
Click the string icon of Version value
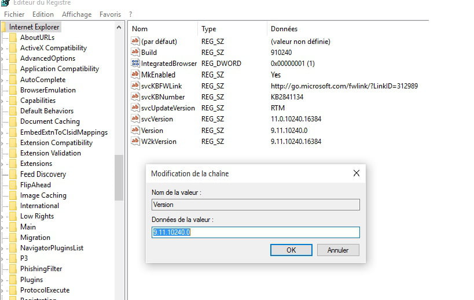tap(135, 130)
